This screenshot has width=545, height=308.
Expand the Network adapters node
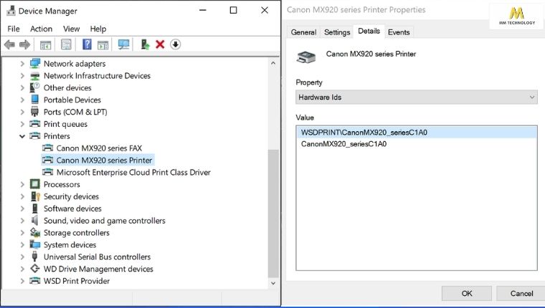(x=22, y=64)
